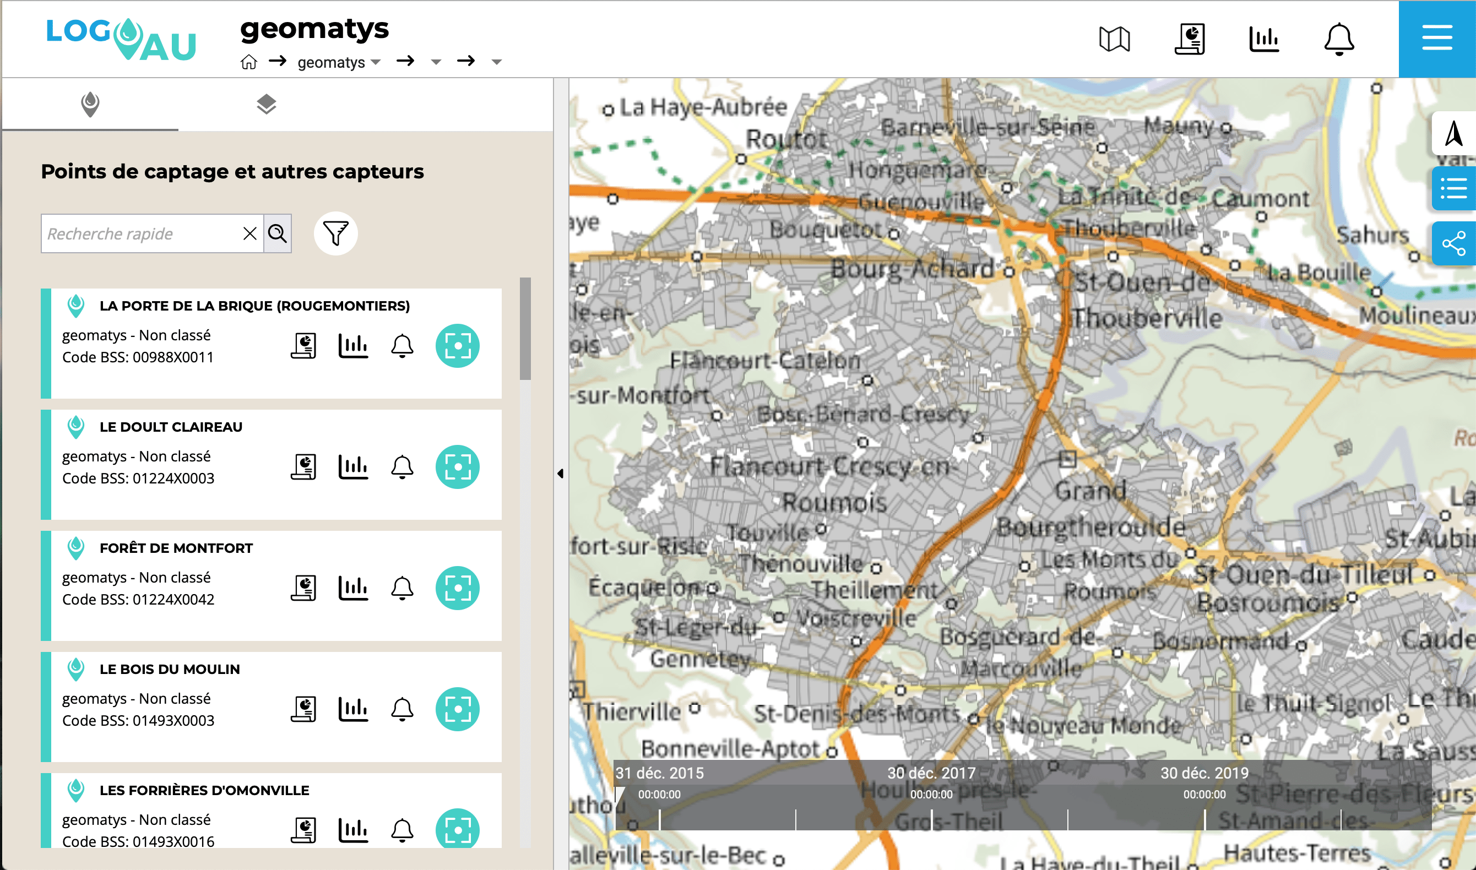Open chart for Le Doult Claireau

[x=354, y=467]
